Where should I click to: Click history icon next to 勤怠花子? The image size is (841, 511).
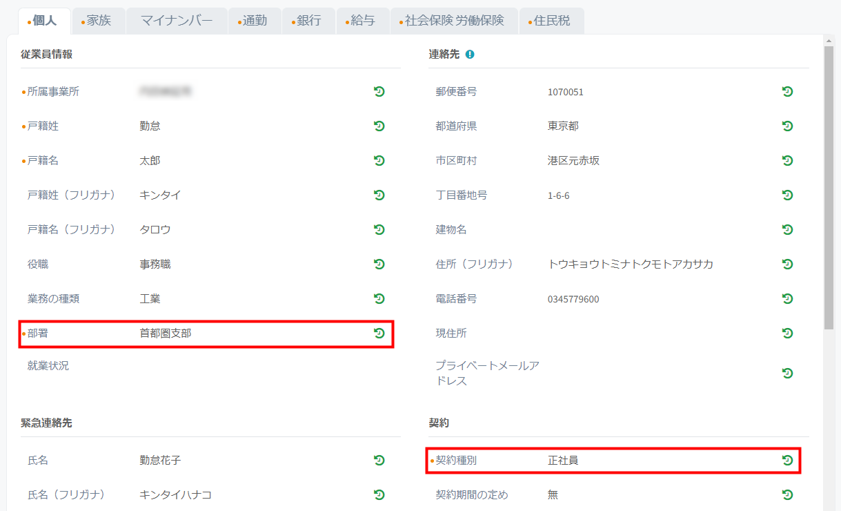379,460
